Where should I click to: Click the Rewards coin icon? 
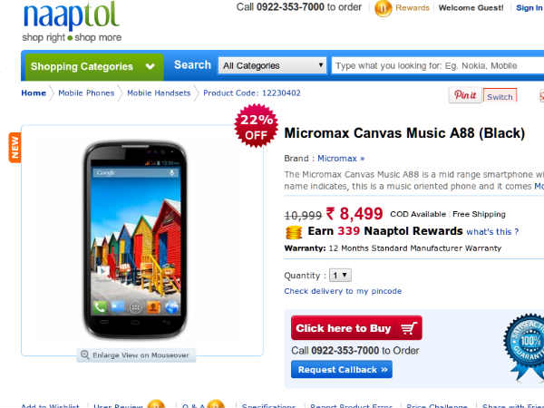point(383,8)
